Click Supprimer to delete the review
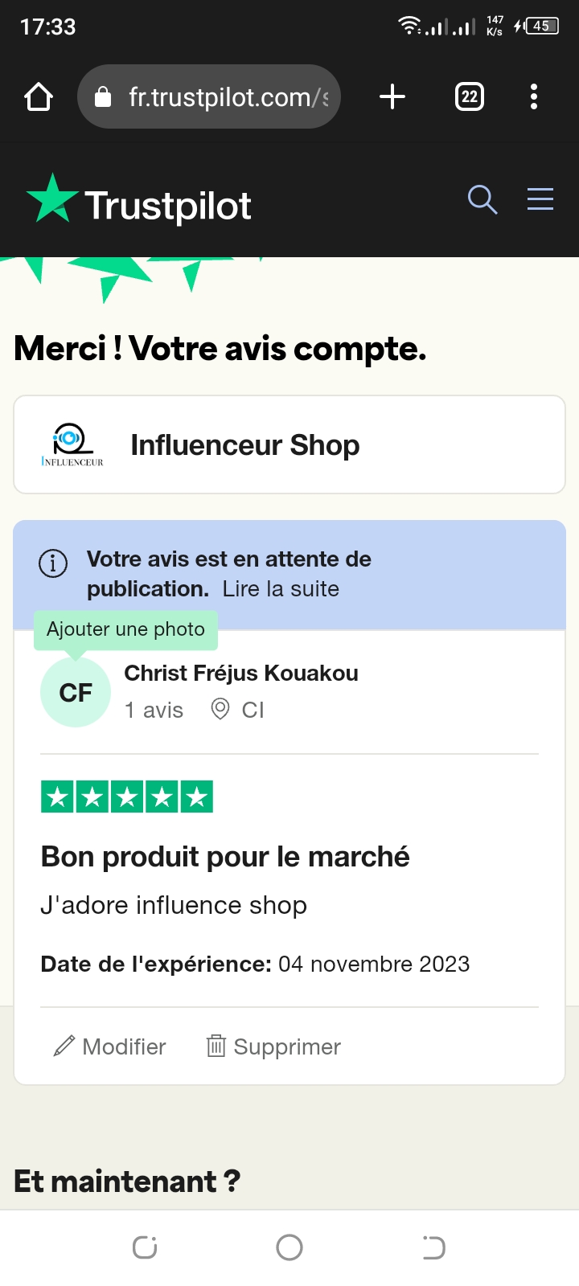Image resolution: width=579 pixels, height=1286 pixels. click(274, 1046)
